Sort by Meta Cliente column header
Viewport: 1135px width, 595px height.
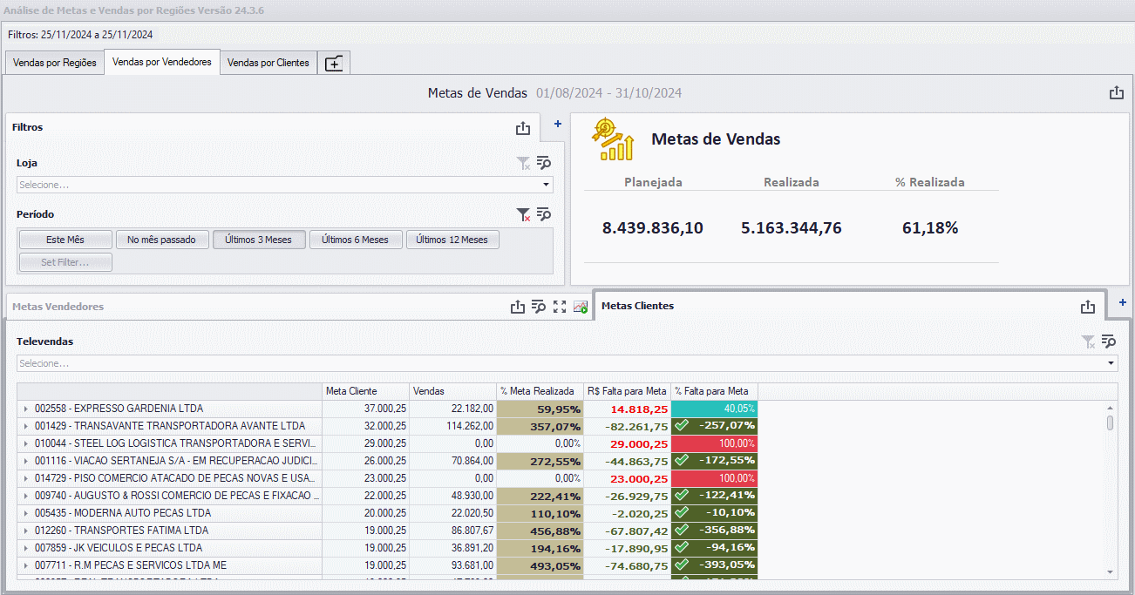point(365,391)
